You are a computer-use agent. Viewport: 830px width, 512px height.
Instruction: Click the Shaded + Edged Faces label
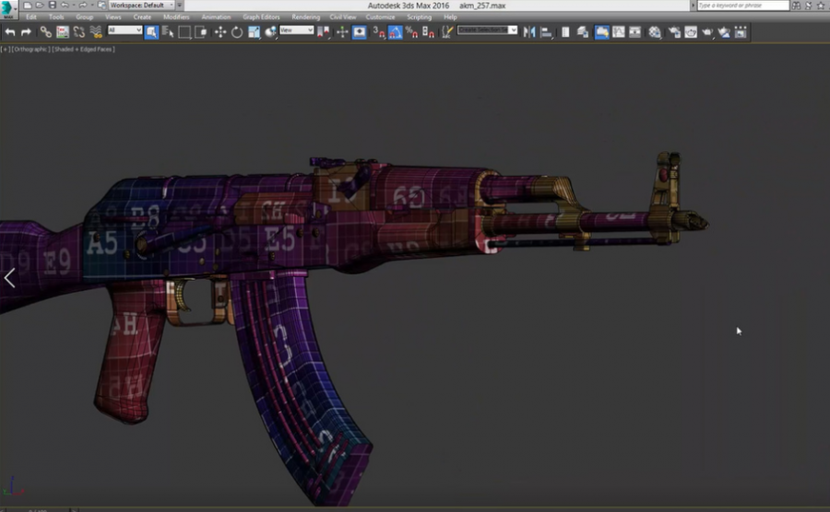pyautogui.click(x=83, y=49)
